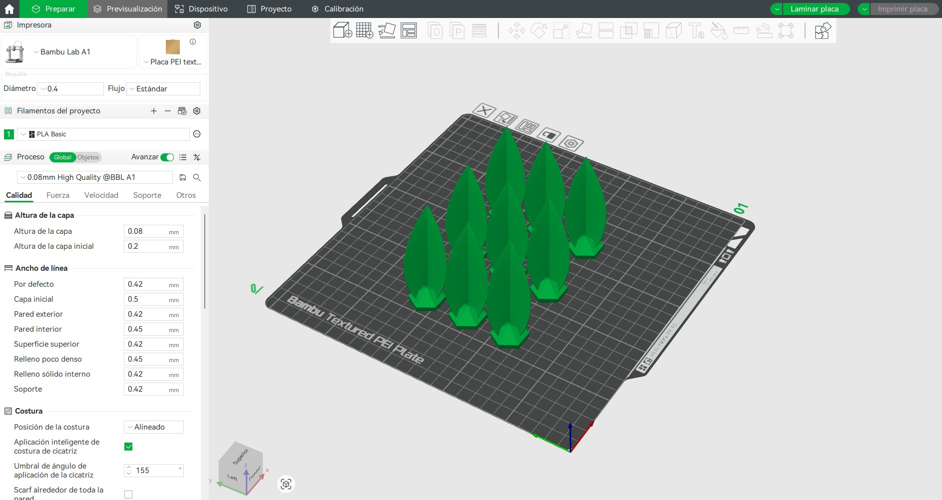The width and height of the screenshot is (942, 500).
Task: Switch to the Velocidad settings tab
Action: (x=101, y=195)
